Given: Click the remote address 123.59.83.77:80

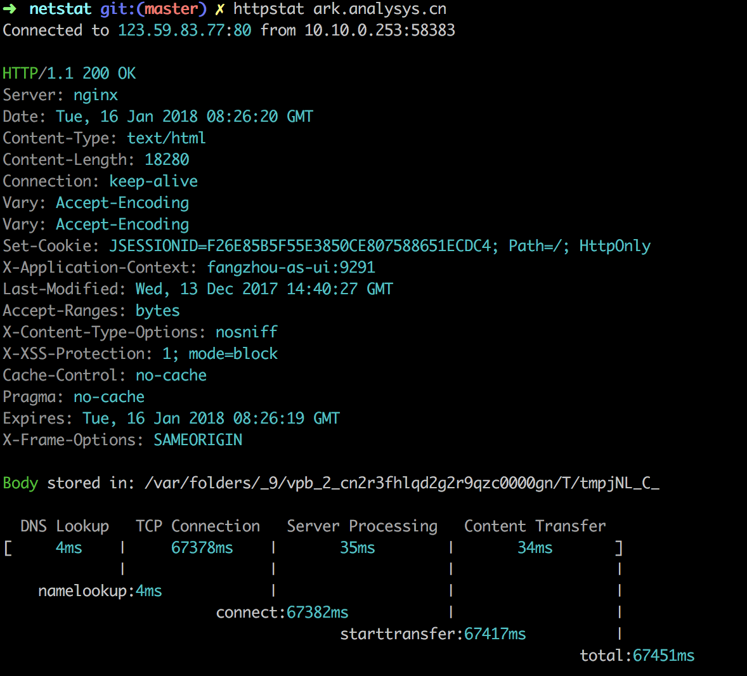Looking at the screenshot, I should (x=185, y=30).
